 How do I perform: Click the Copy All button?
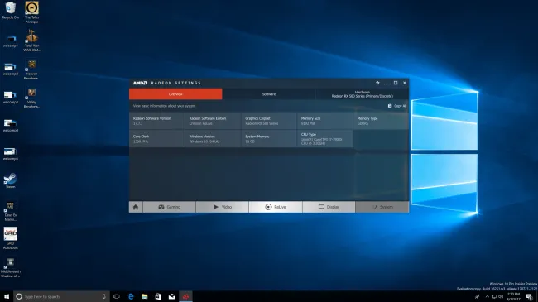click(397, 106)
